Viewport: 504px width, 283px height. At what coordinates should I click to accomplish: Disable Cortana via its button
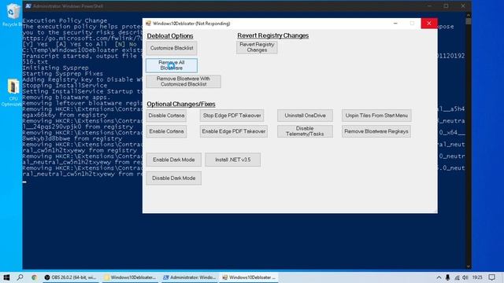click(x=166, y=116)
